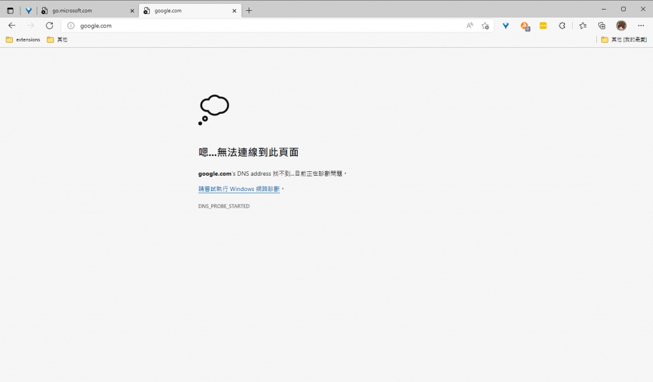Click the google.com DNS address message
Viewport: 653px width, 382px height.
[x=272, y=174]
